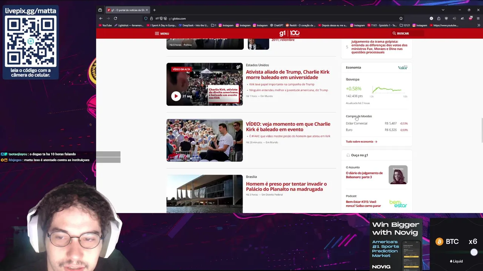Open the 12121 bookmarks folder
The width and height of the screenshot is (483, 271).
(x=405, y=26)
